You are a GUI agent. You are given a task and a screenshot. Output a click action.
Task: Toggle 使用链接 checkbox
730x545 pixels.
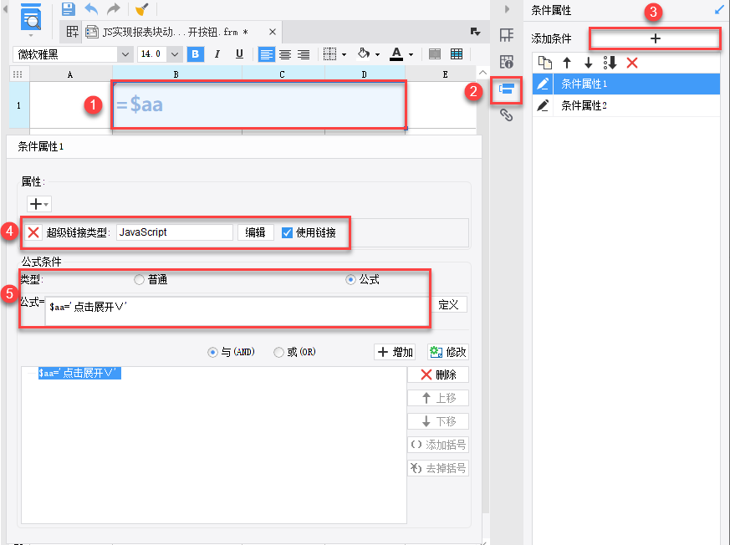(288, 232)
